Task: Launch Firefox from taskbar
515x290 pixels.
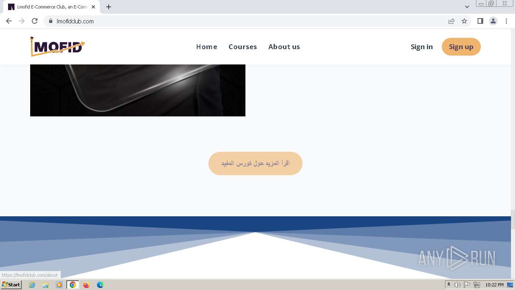Action: pyautogui.click(x=86, y=285)
